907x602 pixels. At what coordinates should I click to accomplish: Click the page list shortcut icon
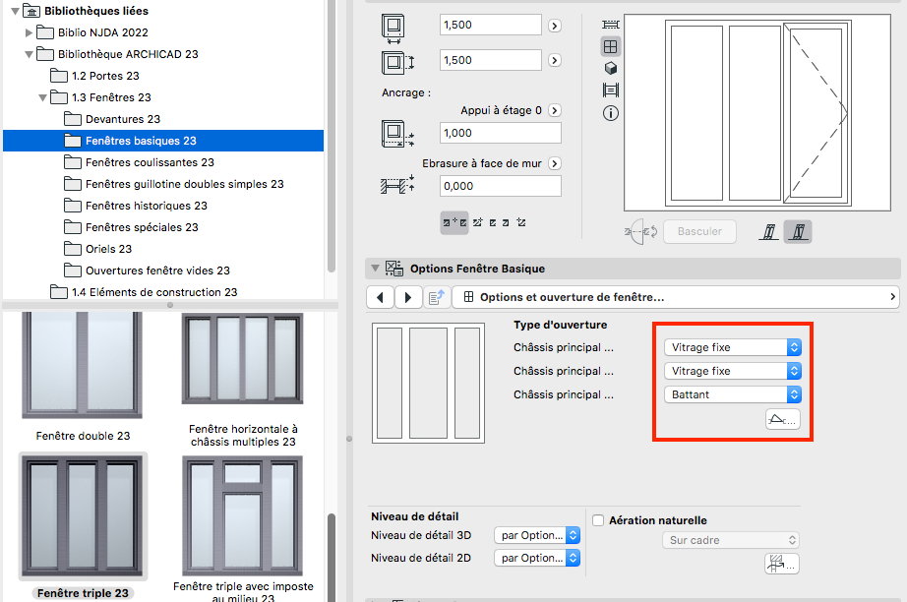pyautogui.click(x=436, y=297)
